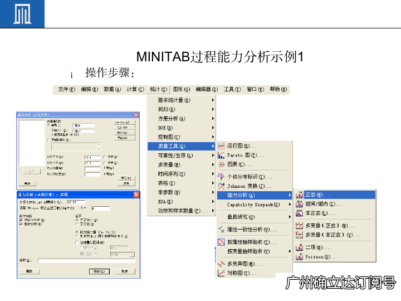Click the 二项 binomial capability icon
Screen dimensions: 401x301
(299, 247)
